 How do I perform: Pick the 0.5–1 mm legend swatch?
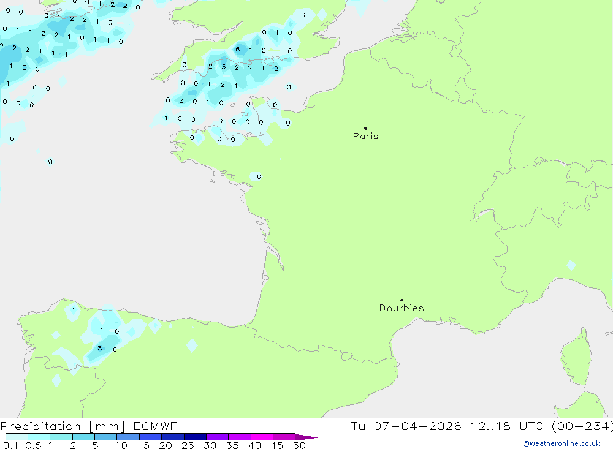coord(39,437)
